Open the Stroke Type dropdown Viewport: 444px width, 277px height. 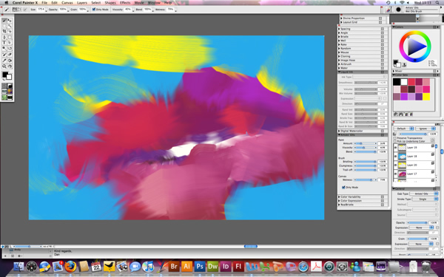[x=425, y=199]
